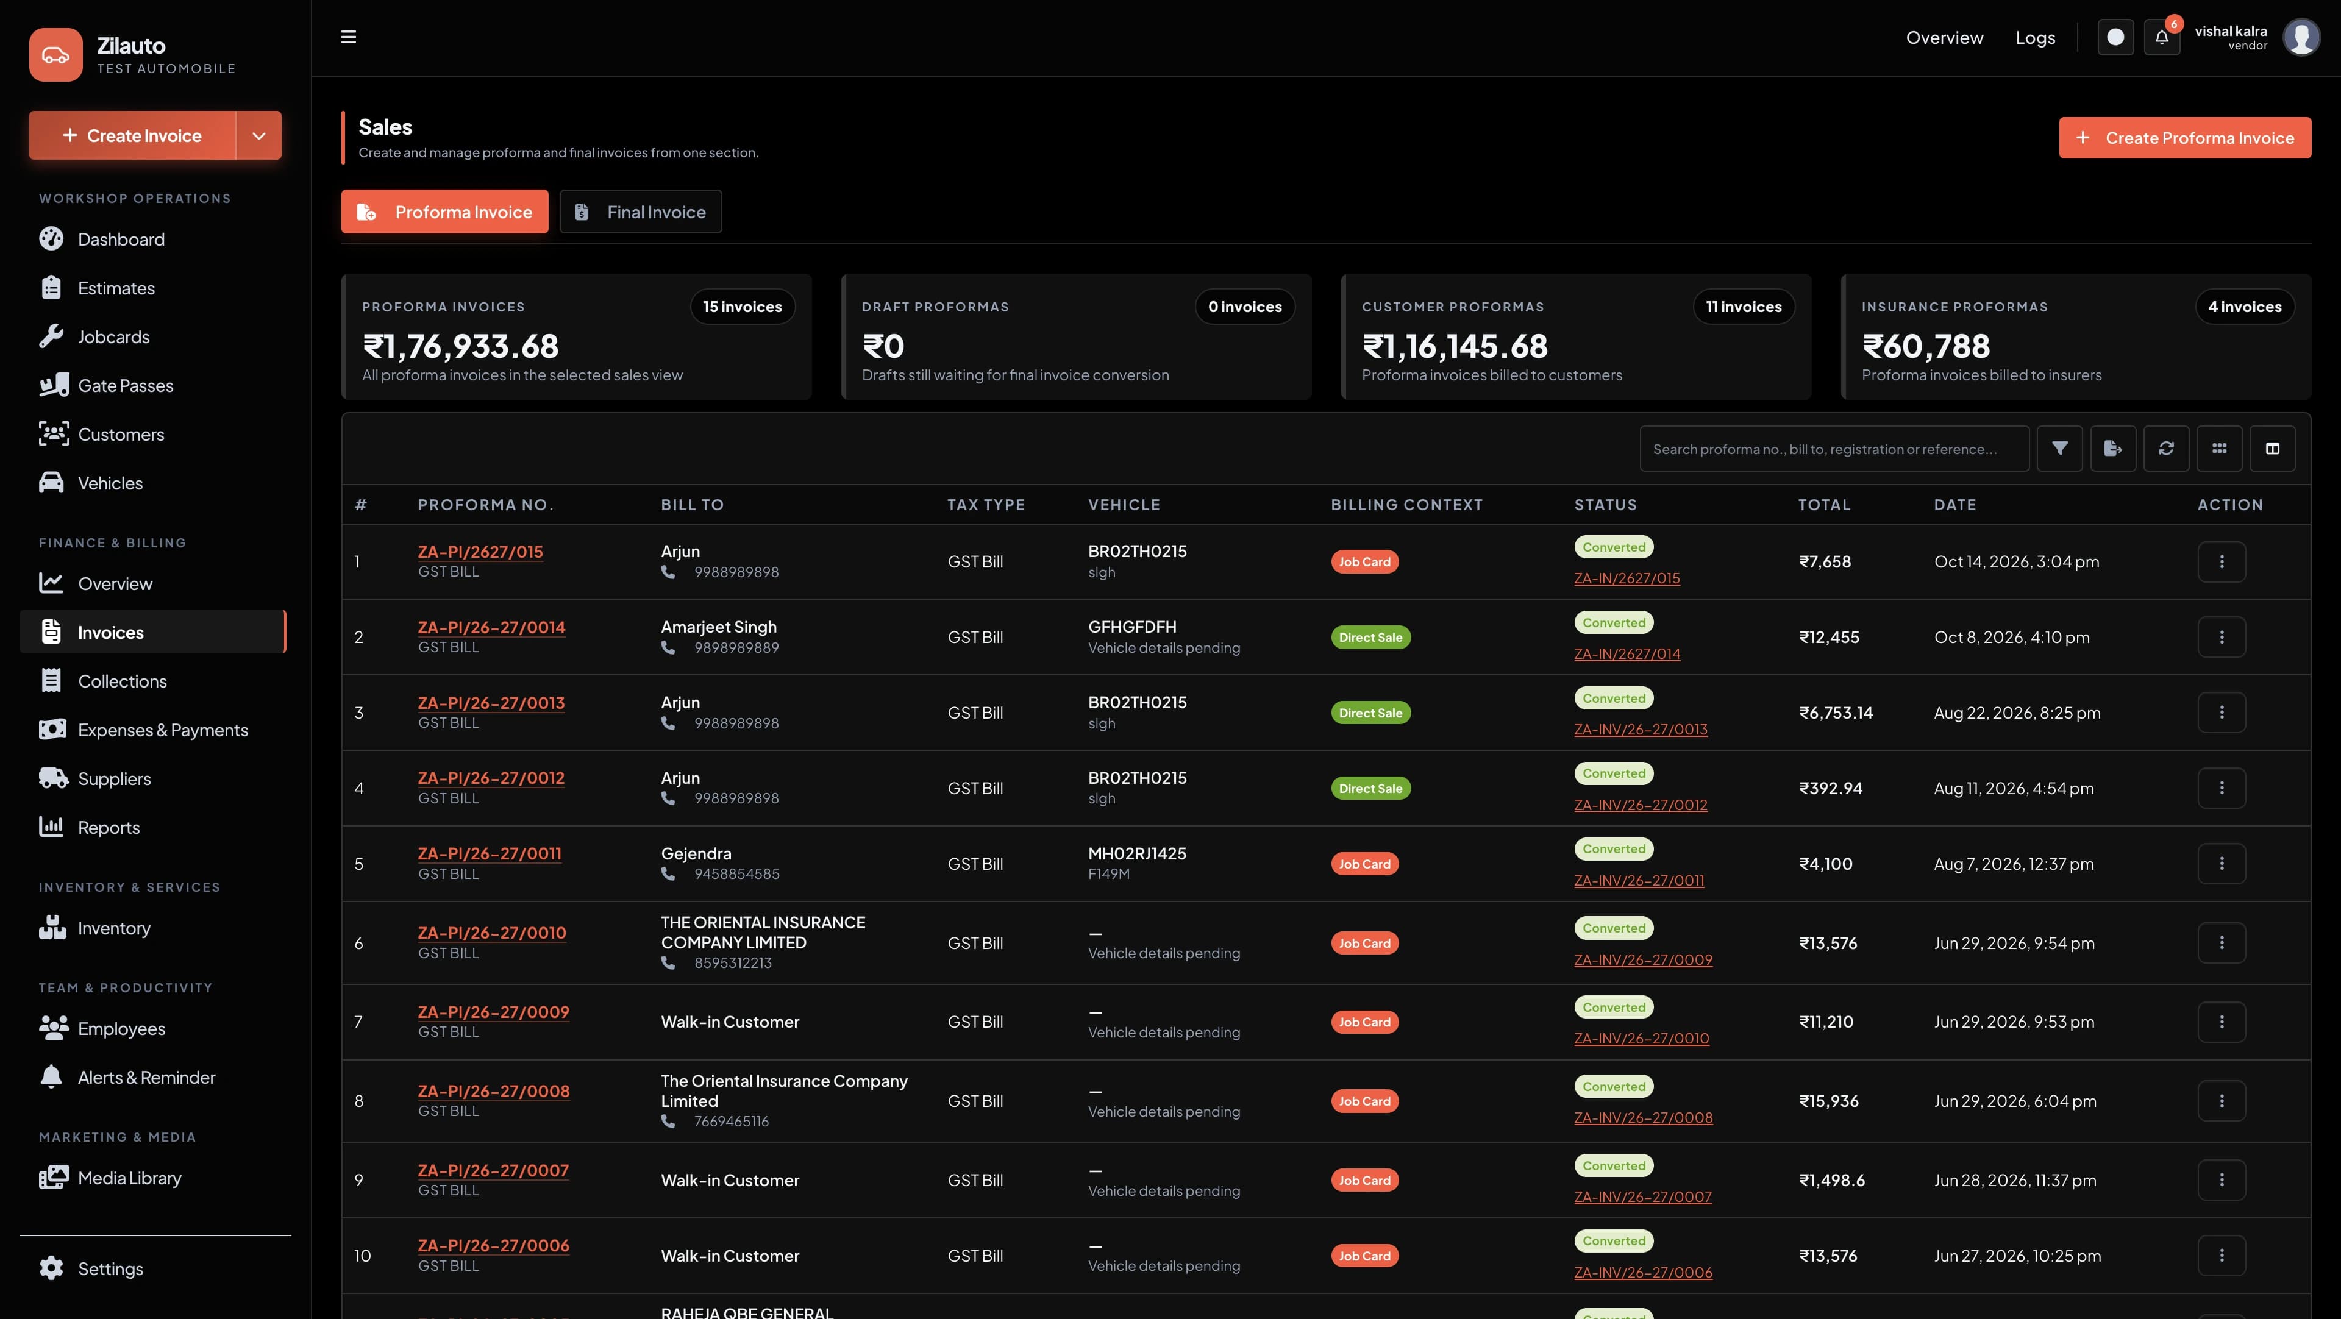Image resolution: width=2341 pixels, height=1319 pixels.
Task: Open Inventory in sidebar
Action: (152, 928)
